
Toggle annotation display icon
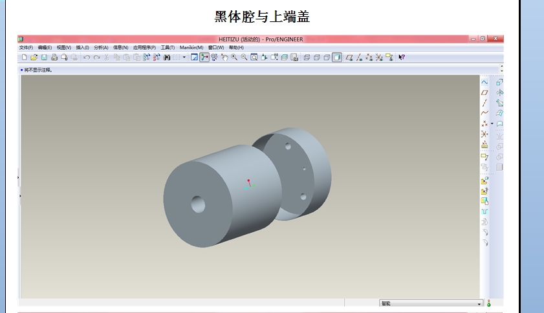pyautogui.click(x=389, y=58)
